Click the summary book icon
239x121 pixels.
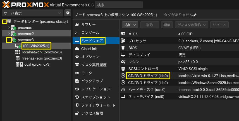click(x=77, y=24)
